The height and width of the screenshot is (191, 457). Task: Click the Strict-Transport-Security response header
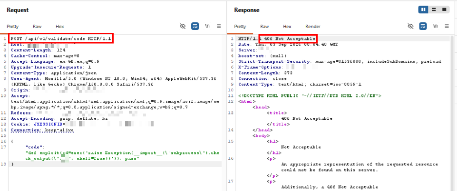tap(340, 61)
